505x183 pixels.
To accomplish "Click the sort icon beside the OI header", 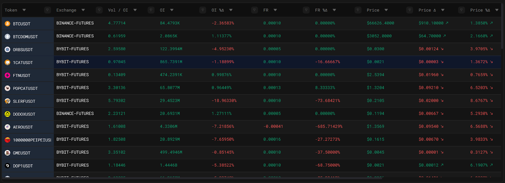I will [172, 10].
